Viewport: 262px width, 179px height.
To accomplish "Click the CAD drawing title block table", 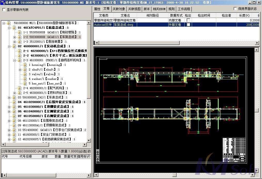I will tap(234, 150).
